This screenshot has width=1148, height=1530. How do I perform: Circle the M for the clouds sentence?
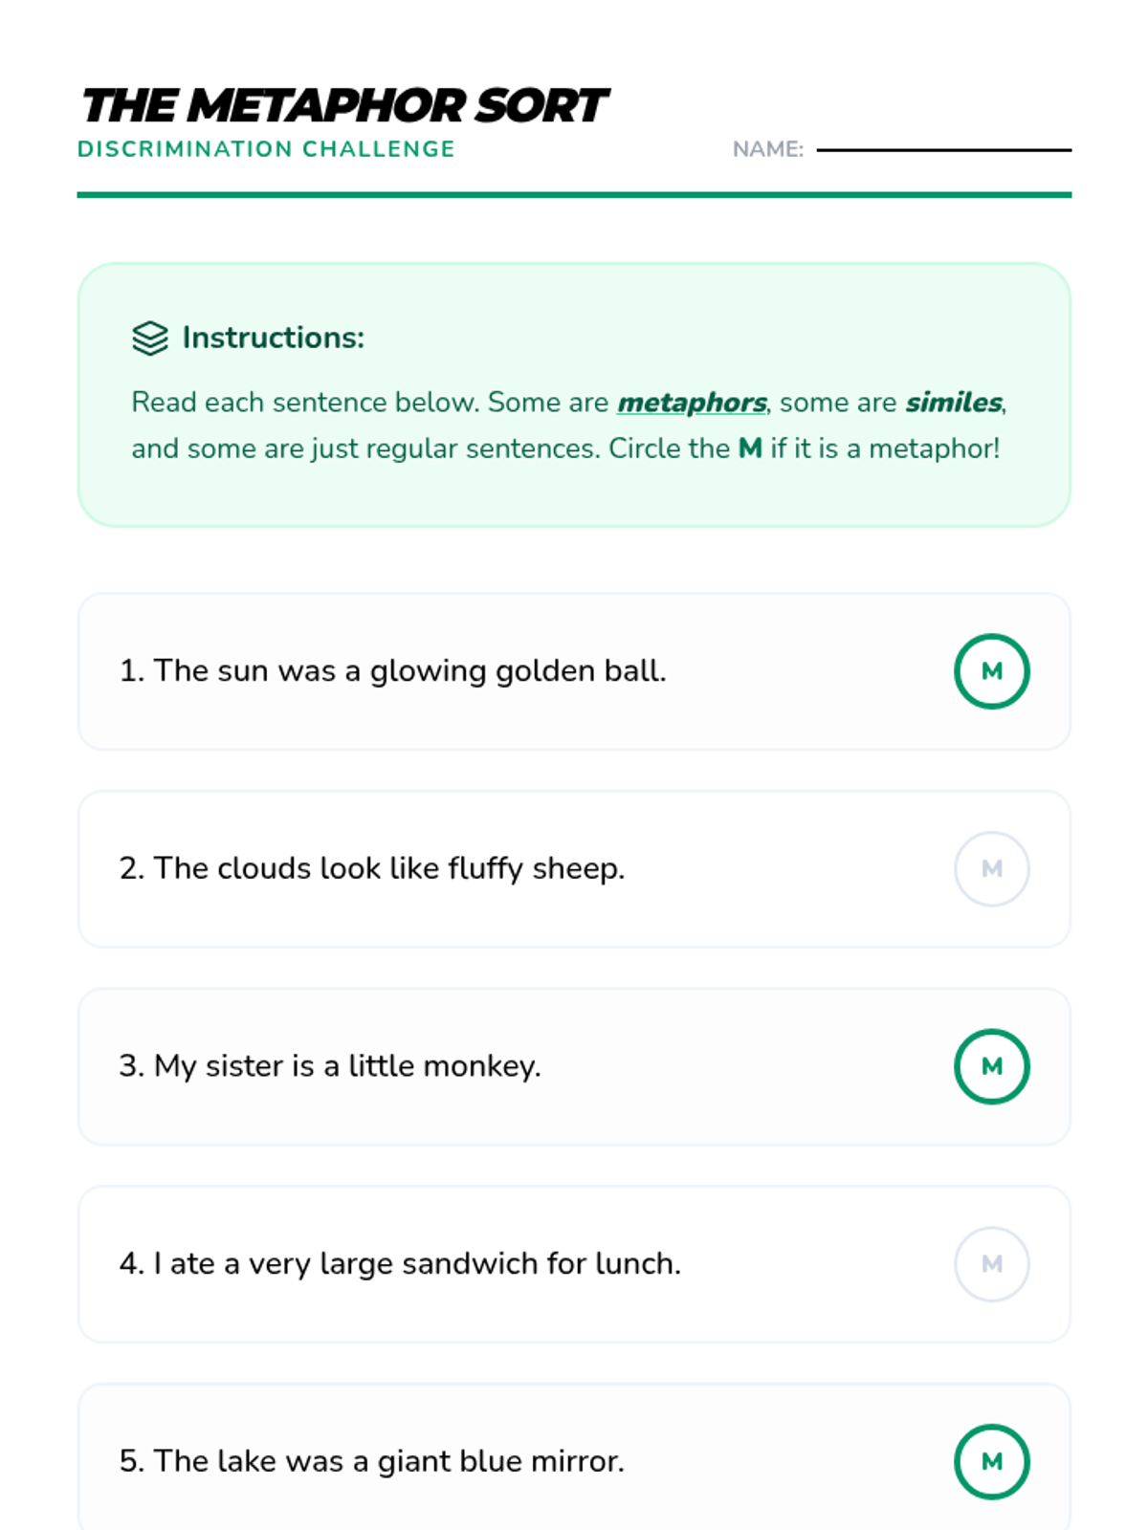pos(992,868)
